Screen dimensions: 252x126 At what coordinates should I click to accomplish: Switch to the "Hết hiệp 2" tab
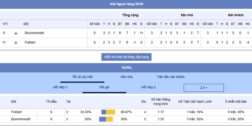click(148, 87)
